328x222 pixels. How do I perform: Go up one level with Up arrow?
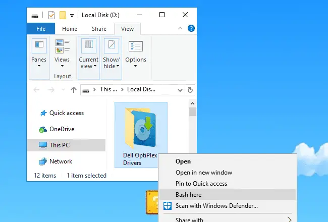(74, 90)
